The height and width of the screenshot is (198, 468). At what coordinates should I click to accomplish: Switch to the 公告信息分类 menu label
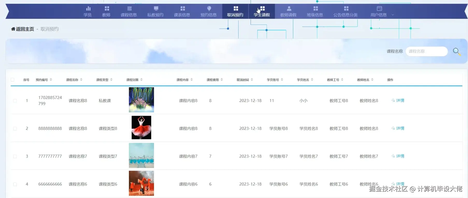point(345,15)
